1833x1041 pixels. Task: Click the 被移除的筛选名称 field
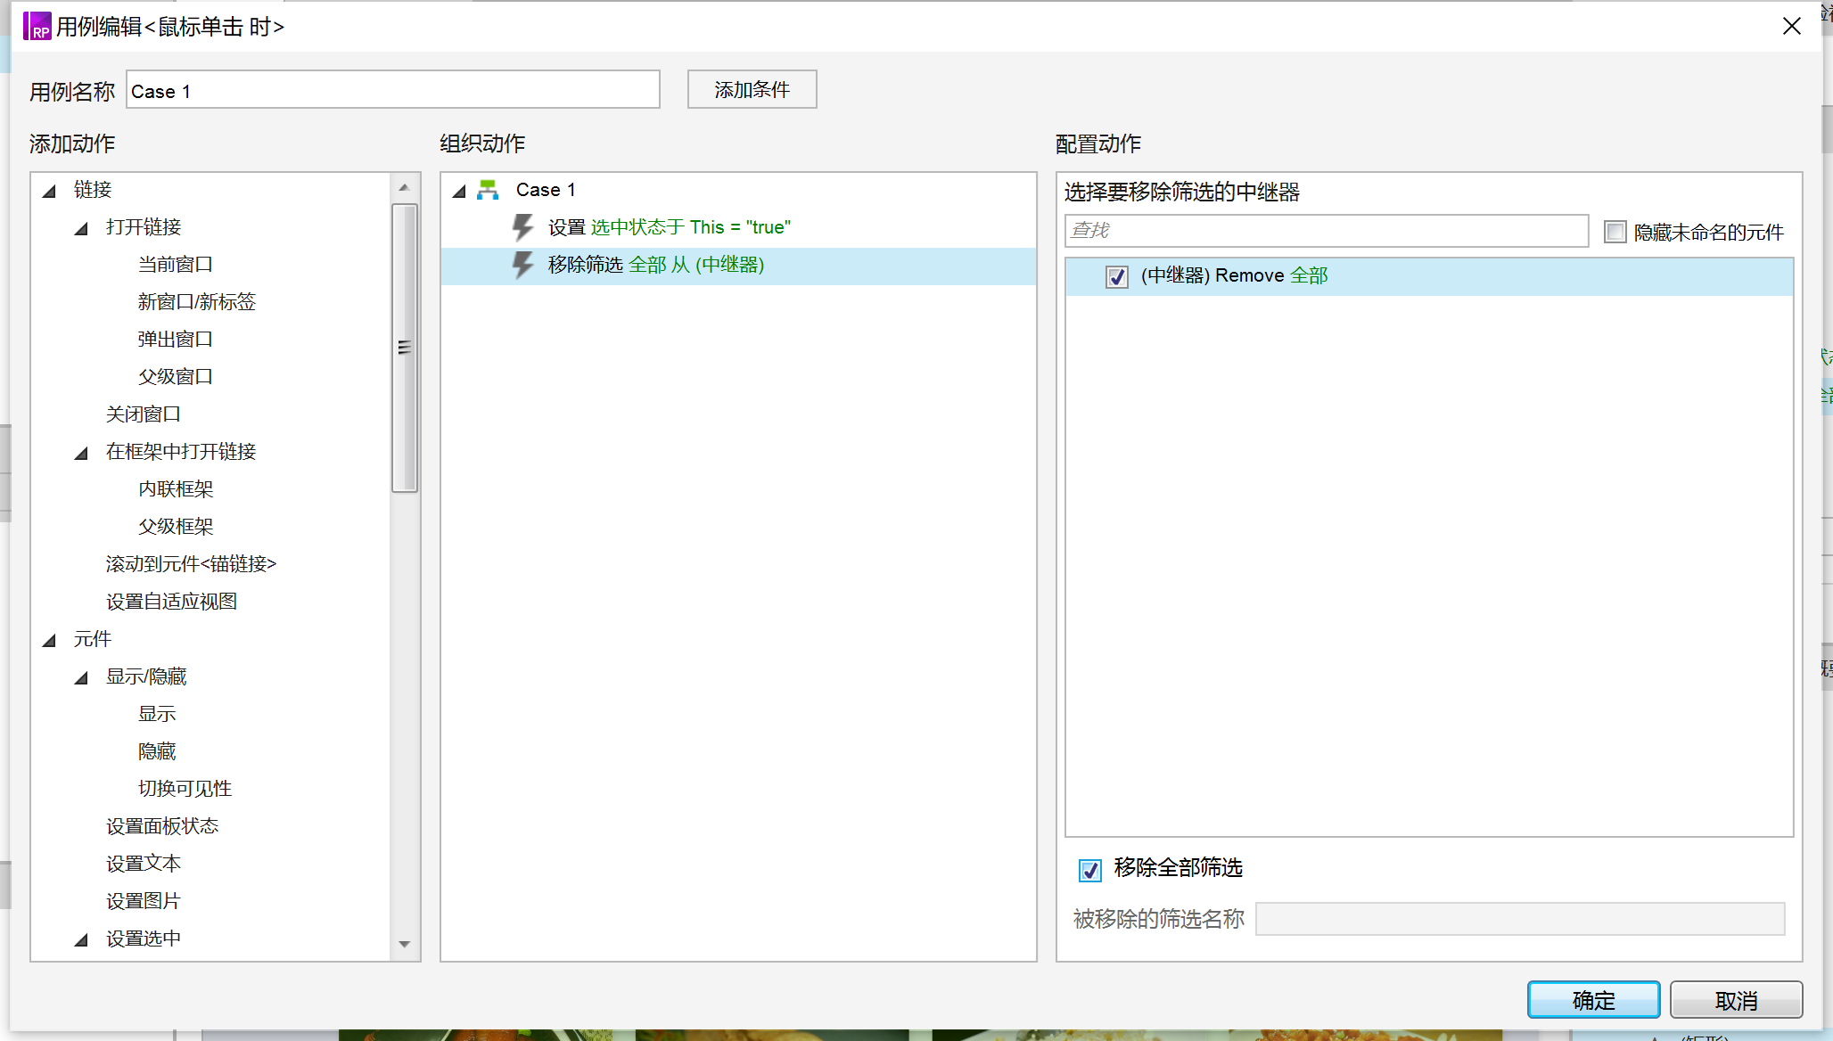1520,919
